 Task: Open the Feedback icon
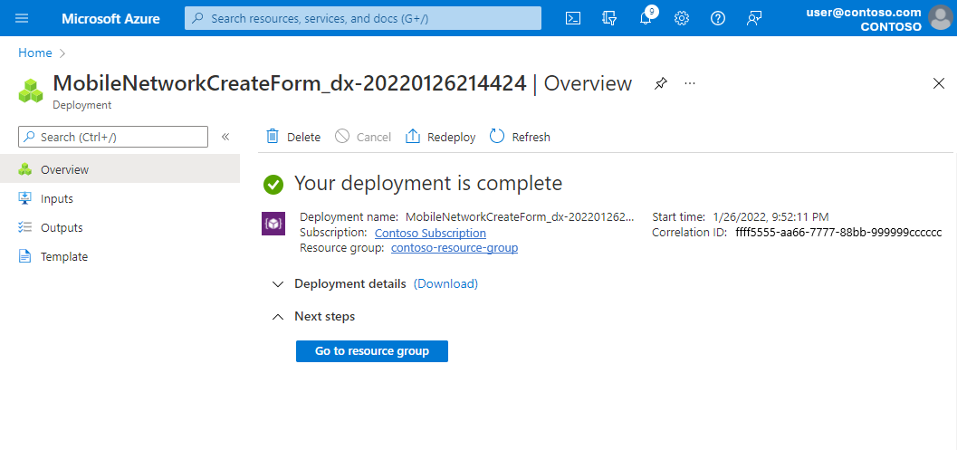coord(754,18)
